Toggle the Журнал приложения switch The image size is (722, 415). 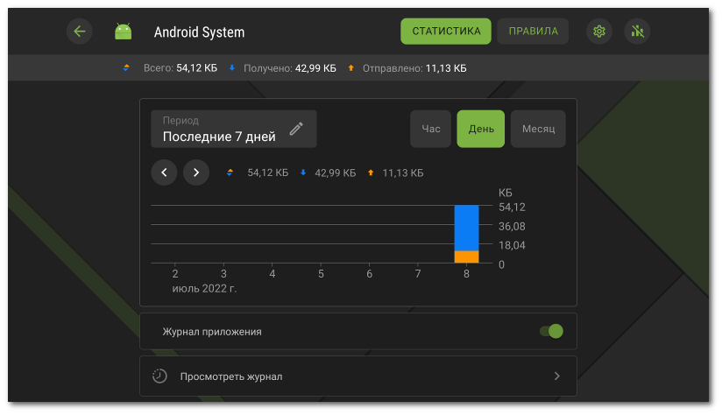551,331
